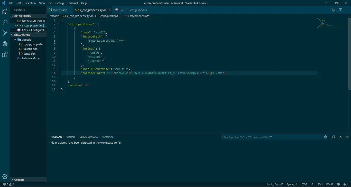The image size is (351, 187).
Task: Click .vscode in the breadcrumb
Action: [x=54, y=16]
